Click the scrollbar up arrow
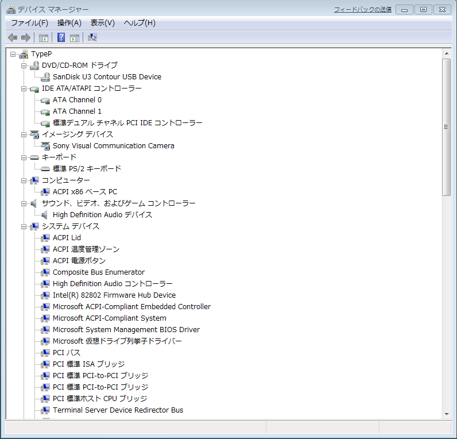457x439 pixels. point(447,53)
